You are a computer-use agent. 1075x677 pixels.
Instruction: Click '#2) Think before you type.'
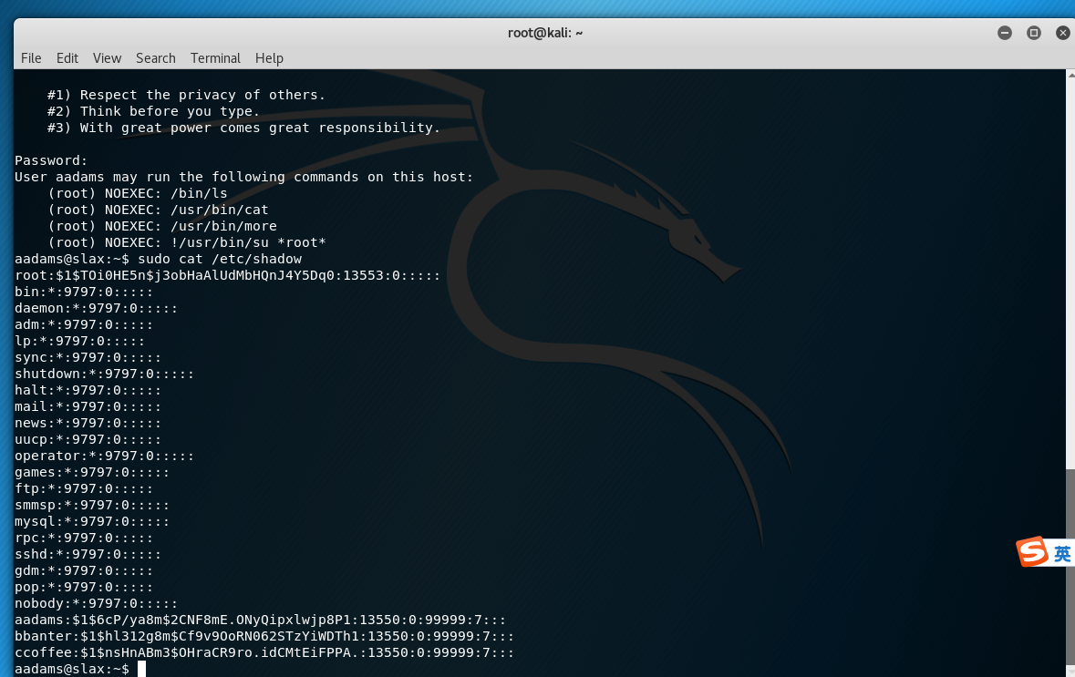153,112
